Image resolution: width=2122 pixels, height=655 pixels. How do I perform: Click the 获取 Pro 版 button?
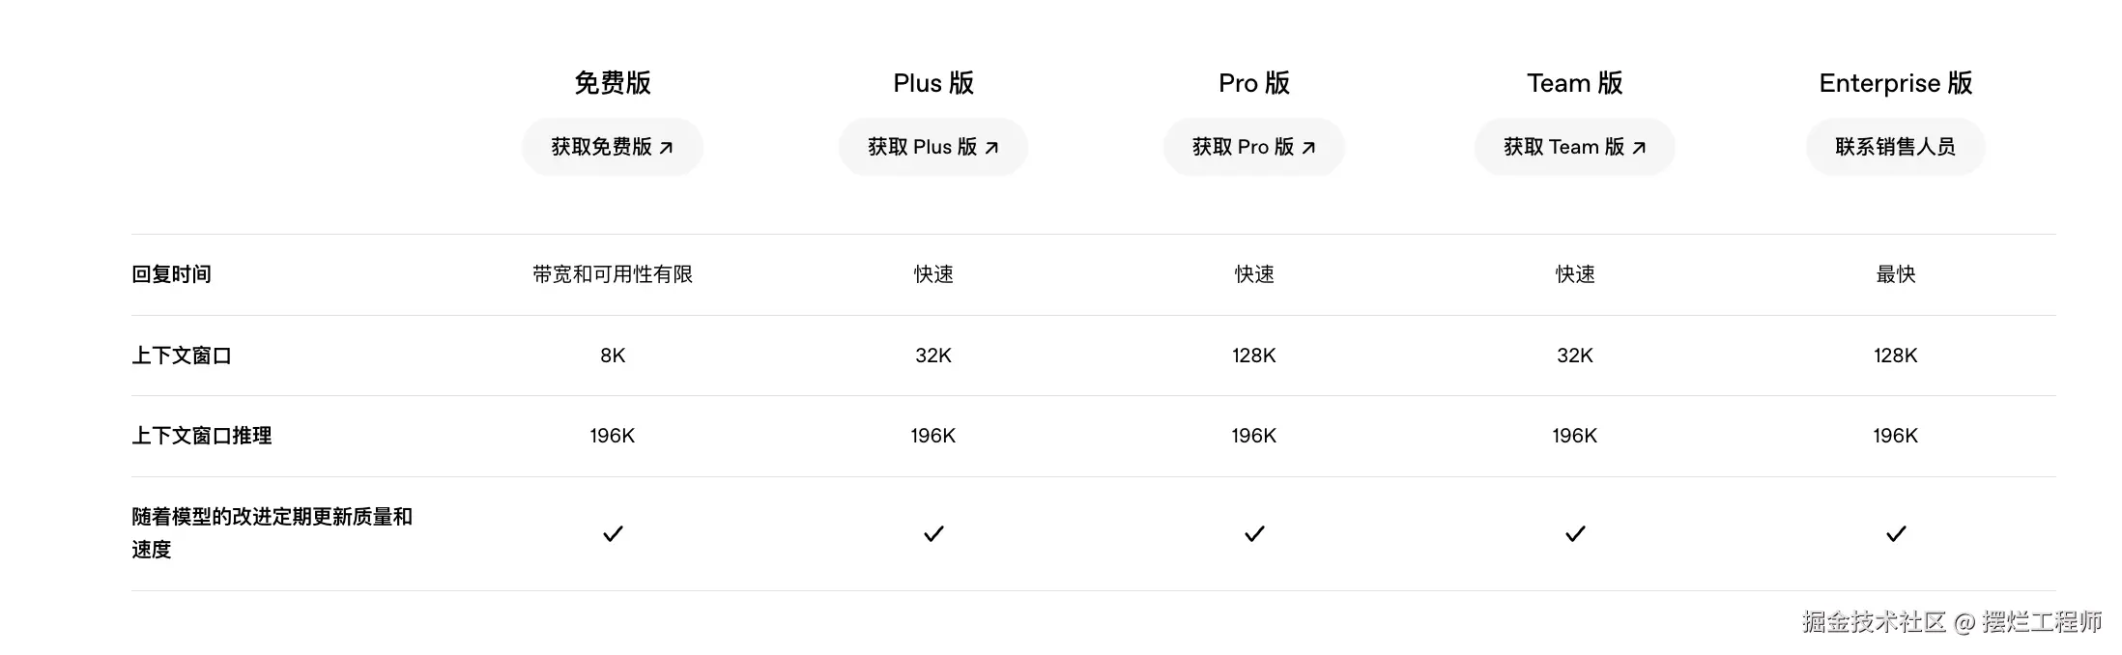(x=1253, y=147)
